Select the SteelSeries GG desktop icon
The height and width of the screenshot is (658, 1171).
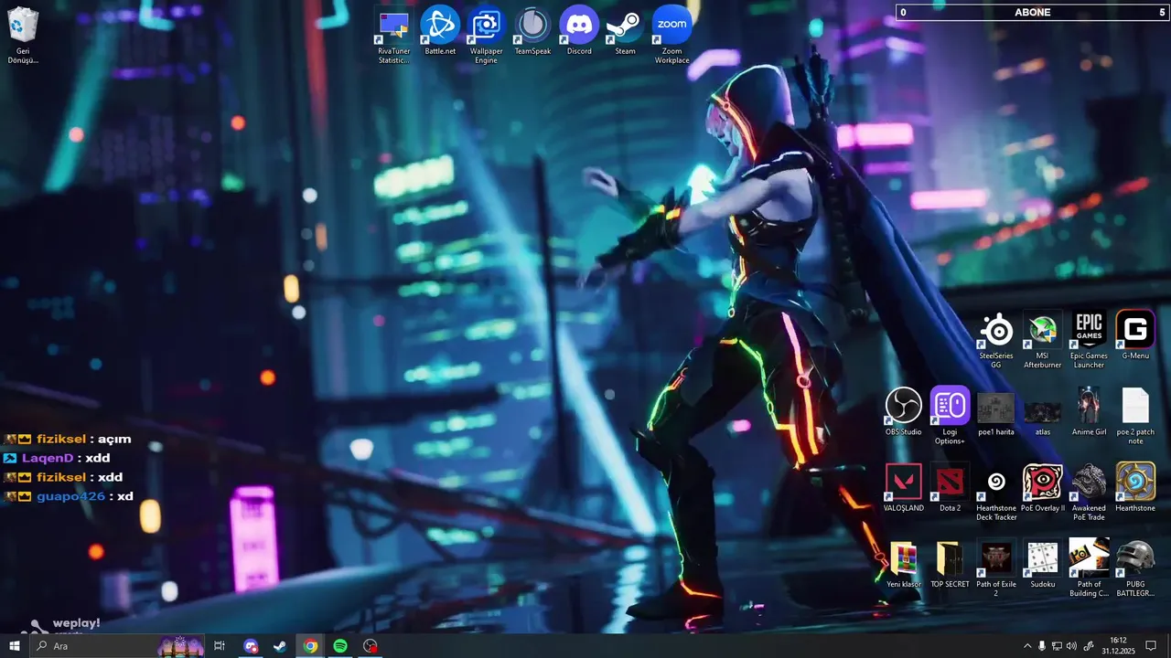(x=996, y=340)
